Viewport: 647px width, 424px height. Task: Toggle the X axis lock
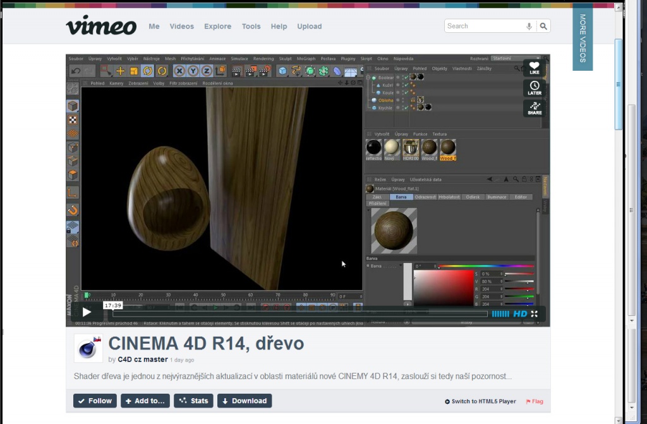click(x=179, y=71)
